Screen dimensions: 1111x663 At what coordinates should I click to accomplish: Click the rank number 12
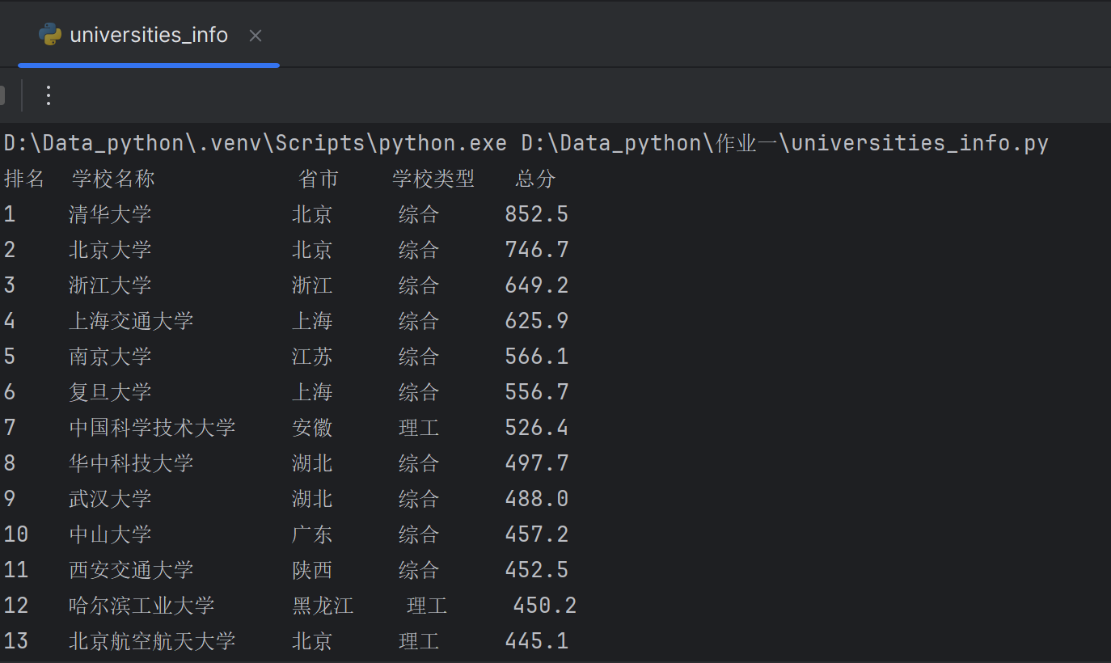16,606
